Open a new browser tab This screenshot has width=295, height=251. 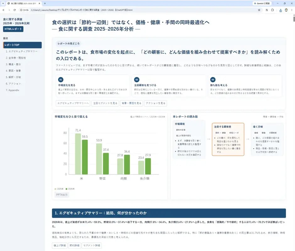pos(45,3)
